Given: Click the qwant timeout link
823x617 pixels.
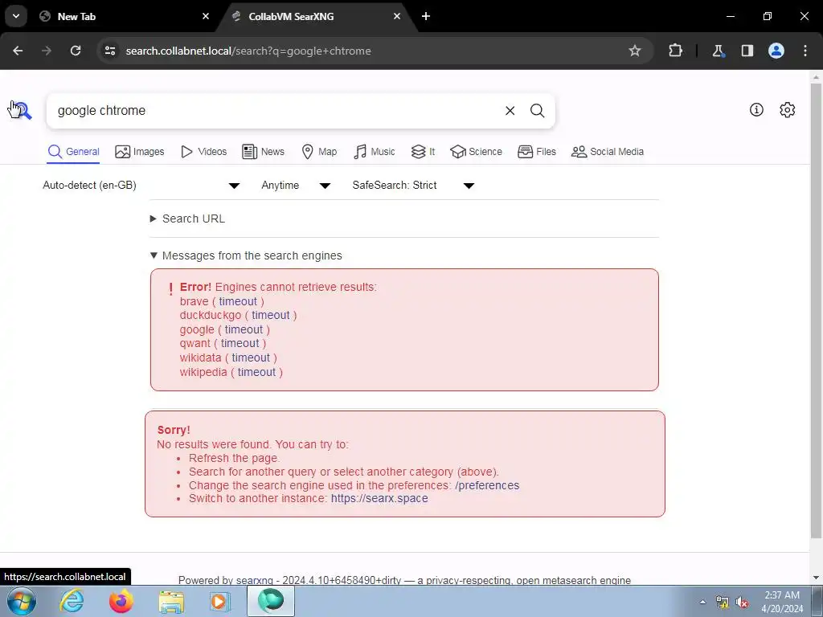Looking at the screenshot, I should click(x=240, y=343).
